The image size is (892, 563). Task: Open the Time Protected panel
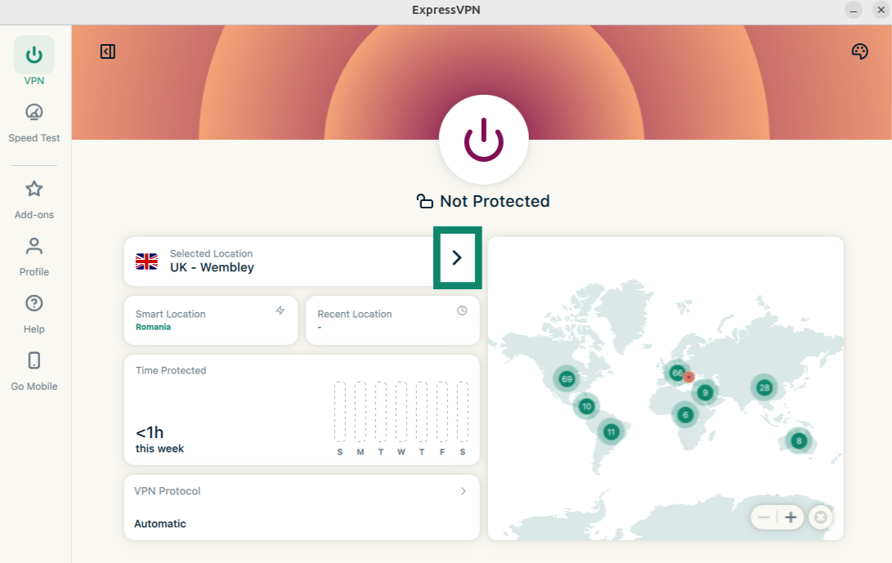(301, 409)
